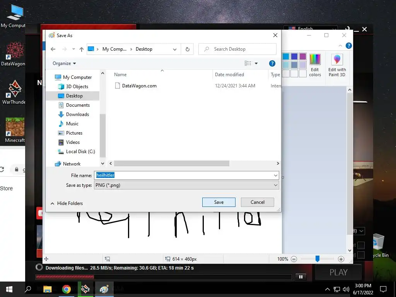Image resolution: width=396 pixels, height=297 pixels.
Task: Refresh the Desktop folder listing
Action: [188, 49]
